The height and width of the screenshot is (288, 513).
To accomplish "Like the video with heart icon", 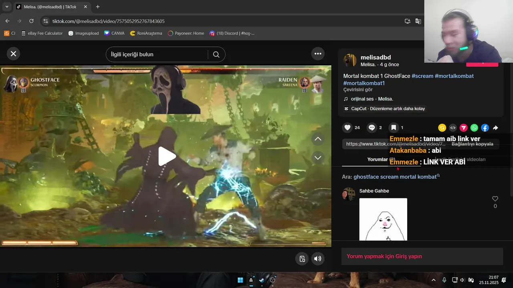I will [x=347, y=128].
